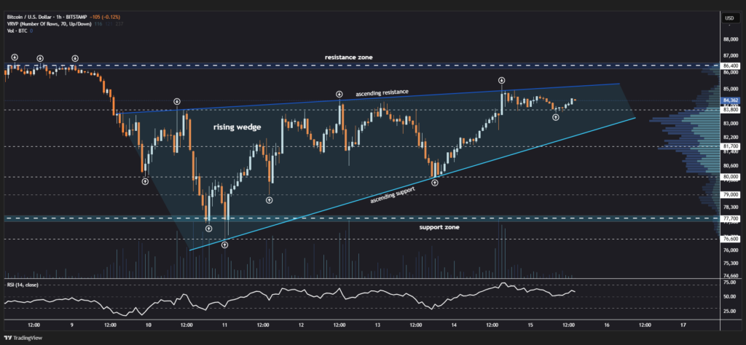This screenshot has width=746, height=345.
Task: Click down-arrow marker above the 85,000 peak
Action: pos(501,80)
